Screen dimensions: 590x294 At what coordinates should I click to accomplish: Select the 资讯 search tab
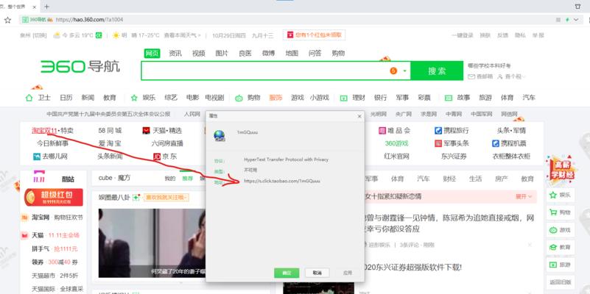tap(175, 54)
